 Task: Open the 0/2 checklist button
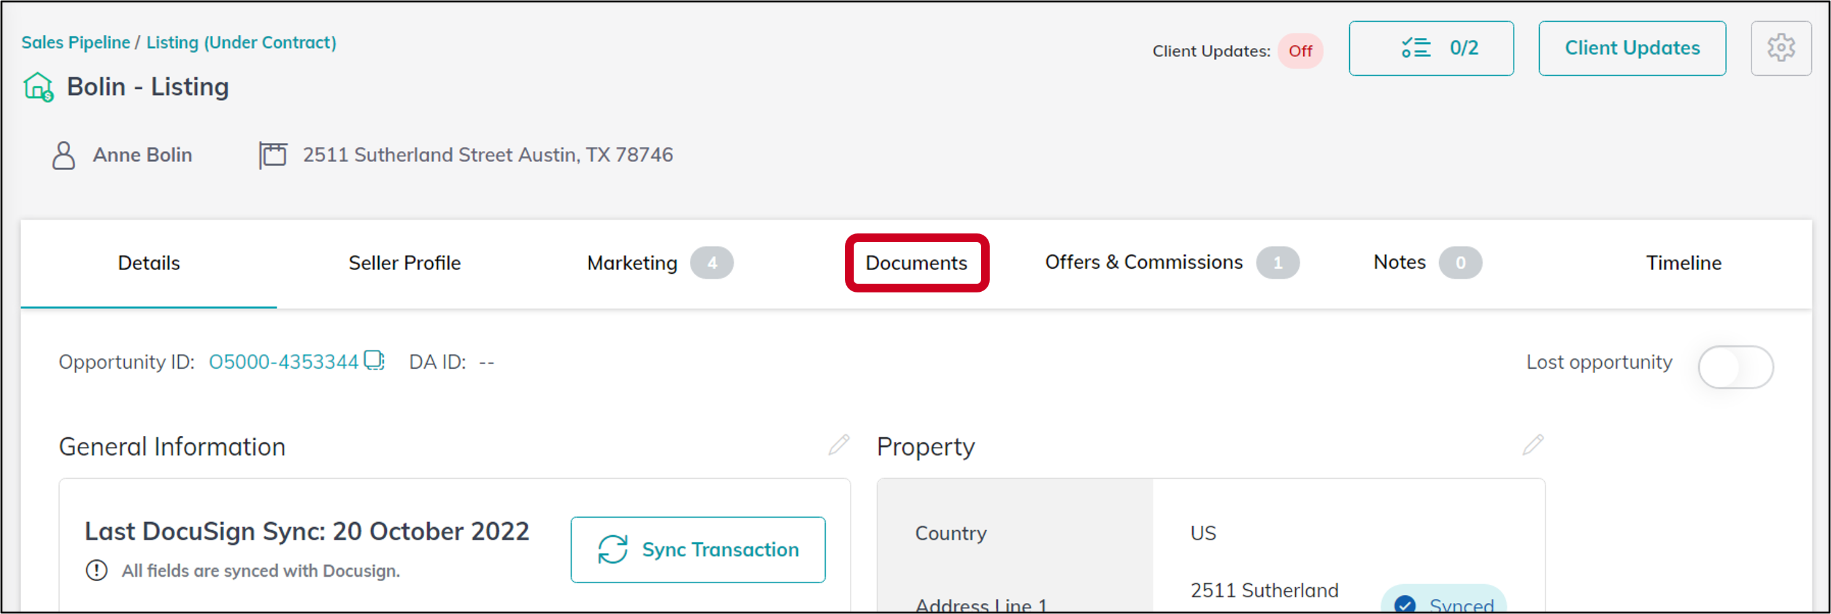[x=1431, y=48]
